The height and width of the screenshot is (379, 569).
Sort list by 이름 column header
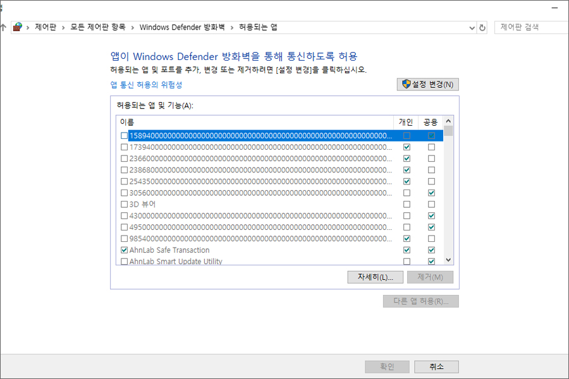click(x=255, y=122)
